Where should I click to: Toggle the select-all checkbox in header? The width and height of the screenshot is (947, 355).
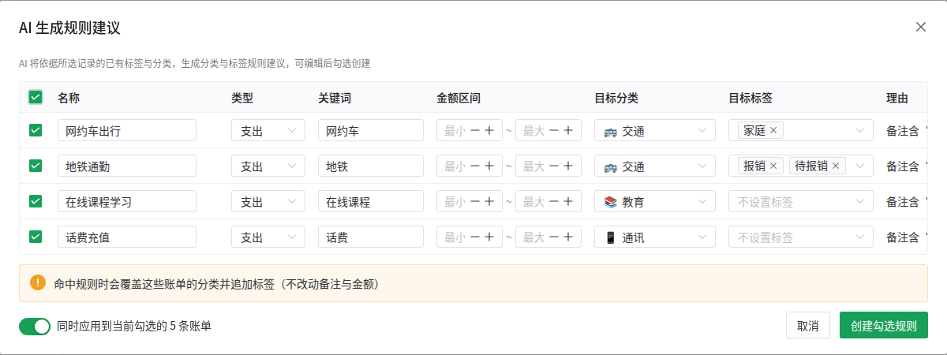point(36,98)
